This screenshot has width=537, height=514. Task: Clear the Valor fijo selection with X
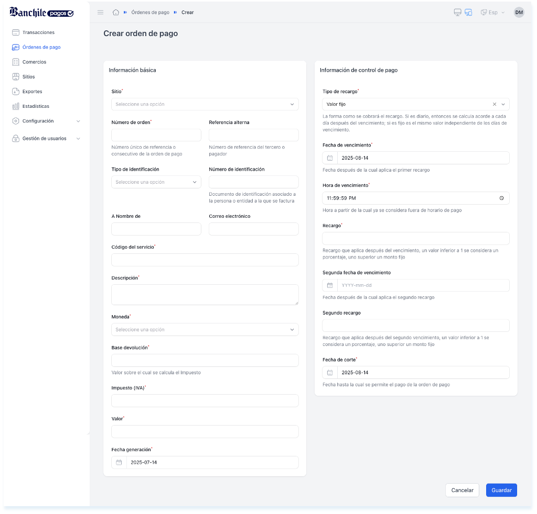pos(494,104)
